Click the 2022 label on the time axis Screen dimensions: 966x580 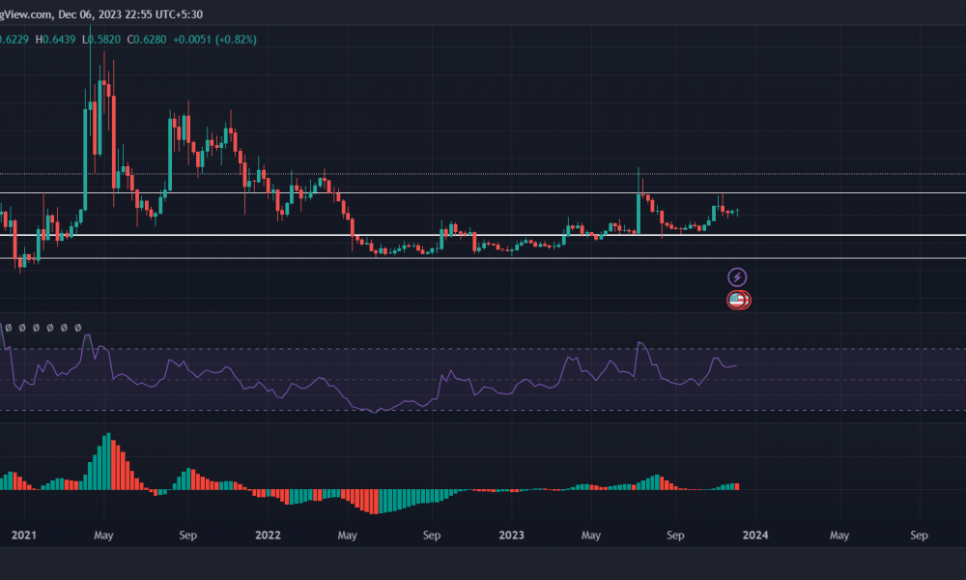click(x=268, y=535)
